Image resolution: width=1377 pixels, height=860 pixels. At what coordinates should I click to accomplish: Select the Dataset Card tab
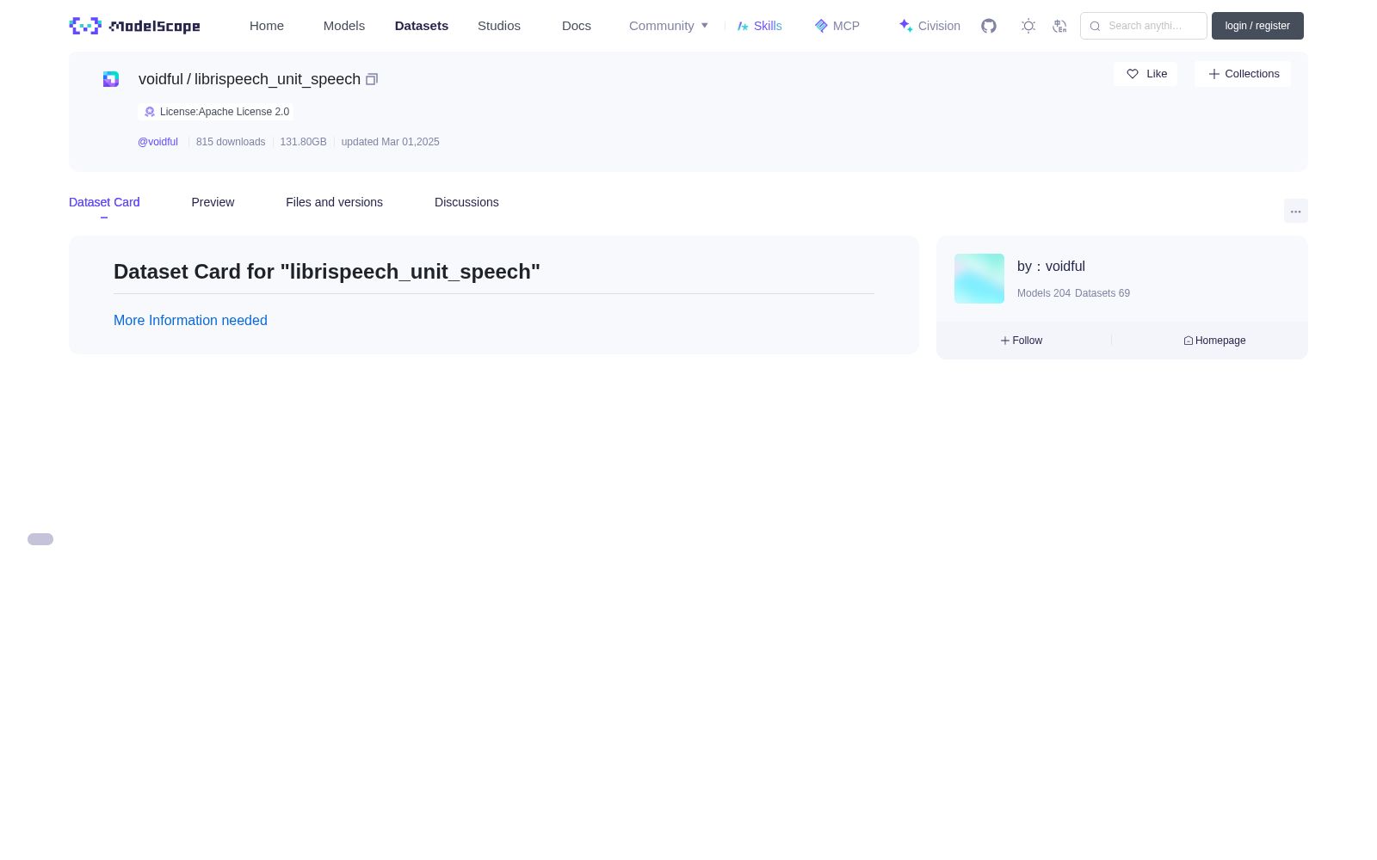[x=104, y=202]
